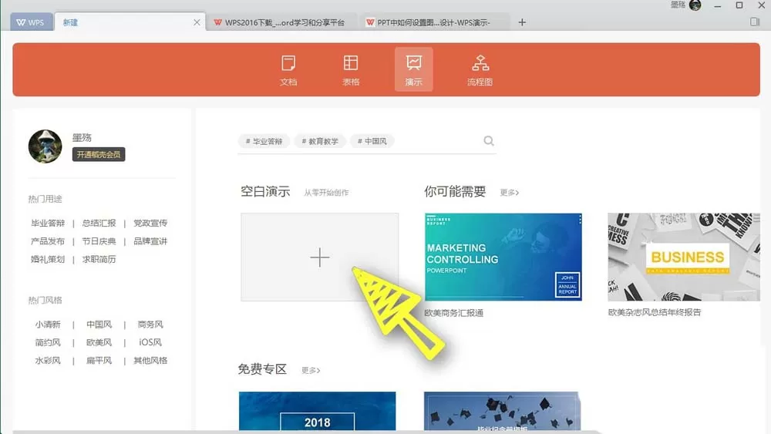Filter by 中国风 style in sidebar
The height and width of the screenshot is (434, 771).
99,325
